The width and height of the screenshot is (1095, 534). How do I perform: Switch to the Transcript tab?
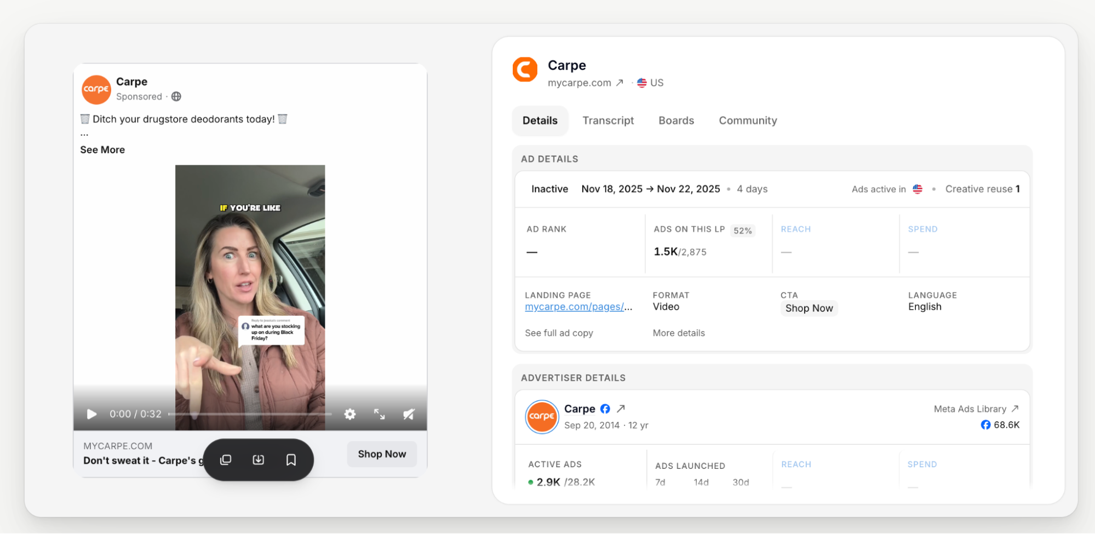[608, 120]
